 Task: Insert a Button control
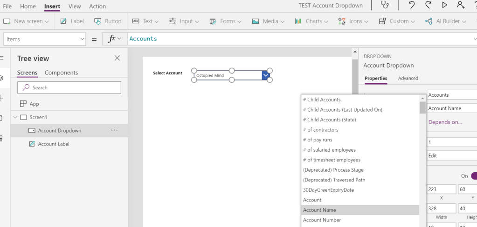click(x=108, y=21)
